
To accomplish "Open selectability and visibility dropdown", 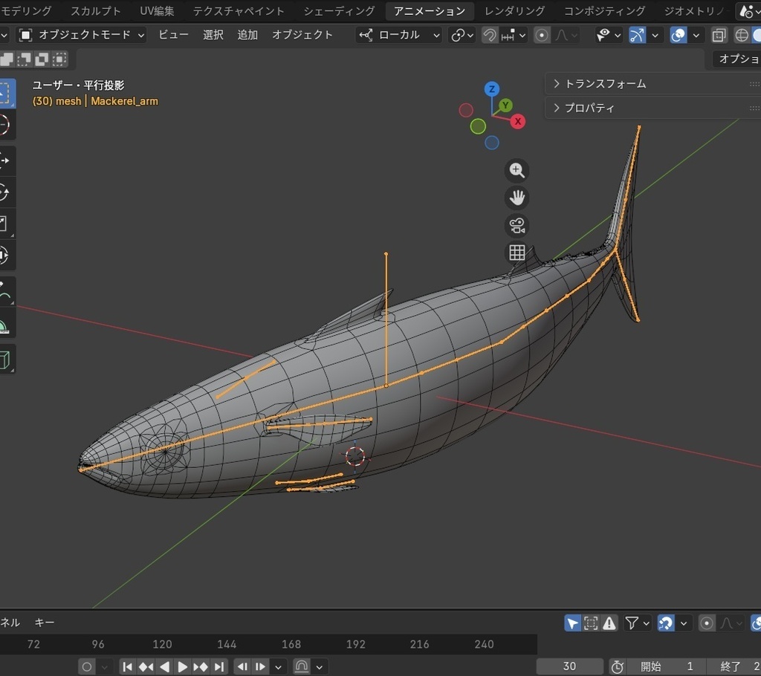I will pos(609,35).
